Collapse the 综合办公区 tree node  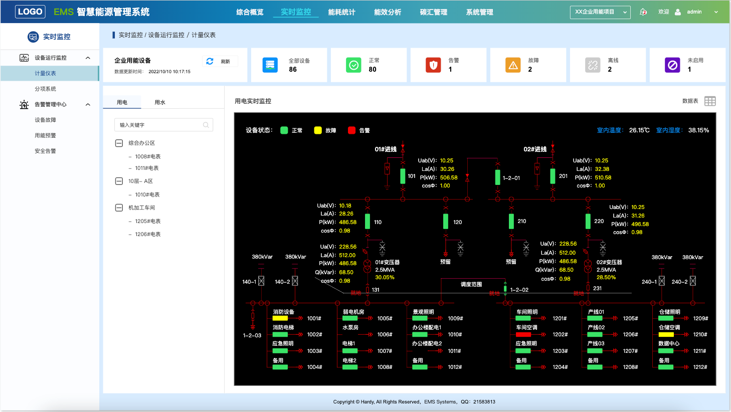119,143
